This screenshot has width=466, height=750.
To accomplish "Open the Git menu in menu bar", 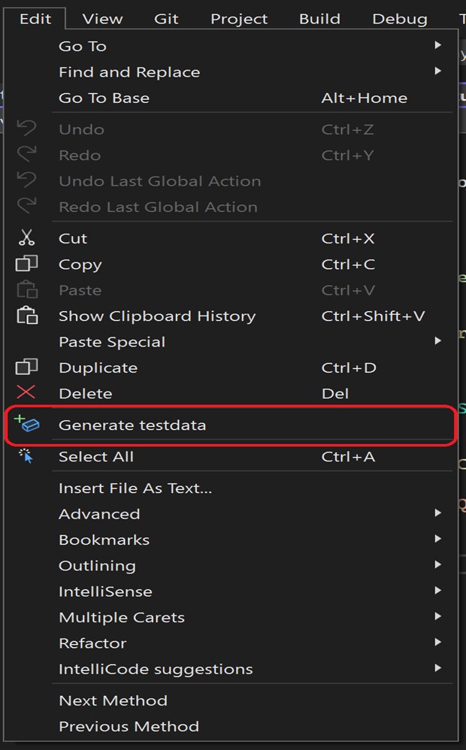I will coord(166,19).
